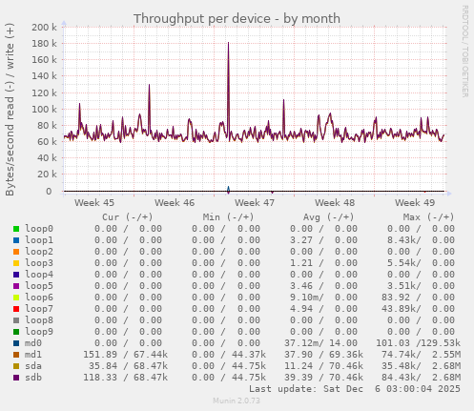Click the 'Last update: Sat Dec 6 03:00:04 2025' line
This screenshot has height=411, width=474.
tap(355, 389)
